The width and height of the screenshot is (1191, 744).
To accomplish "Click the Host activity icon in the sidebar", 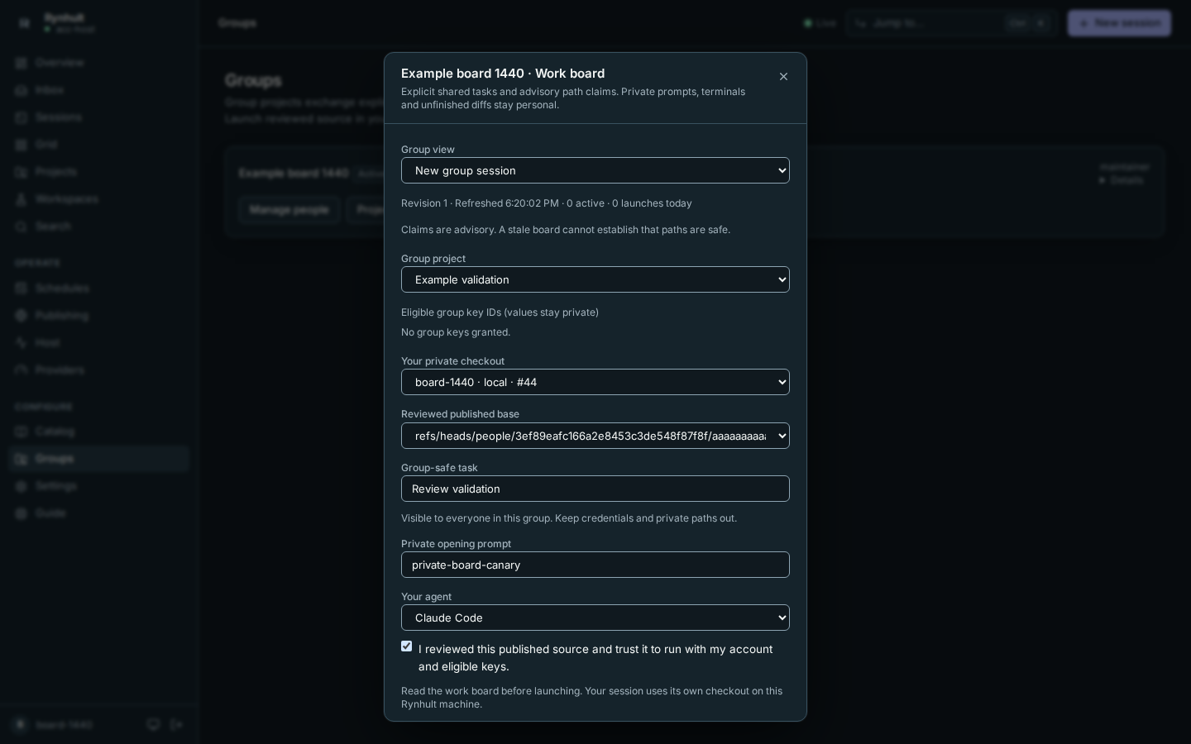I will tap(22, 343).
